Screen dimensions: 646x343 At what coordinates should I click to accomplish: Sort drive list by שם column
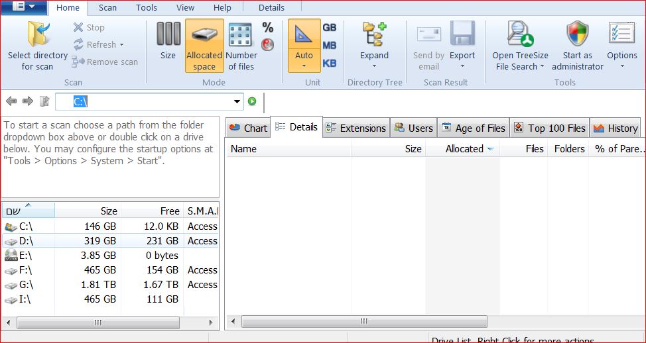pyautogui.click(x=28, y=211)
